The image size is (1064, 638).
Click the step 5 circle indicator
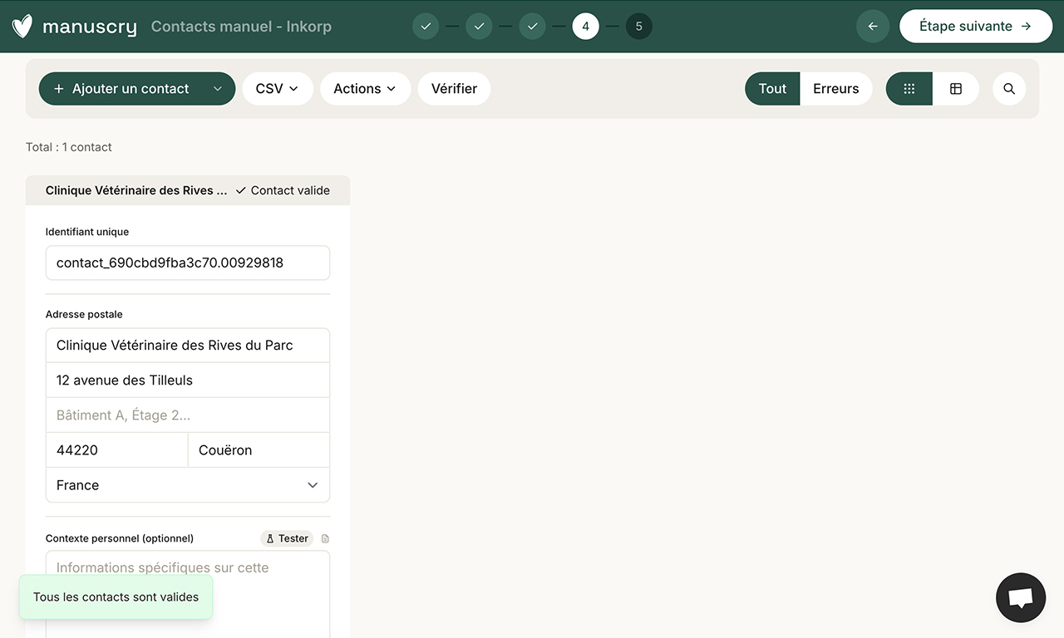click(x=638, y=26)
